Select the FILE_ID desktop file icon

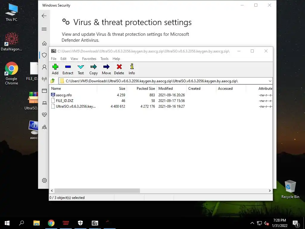(x=32, y=71)
